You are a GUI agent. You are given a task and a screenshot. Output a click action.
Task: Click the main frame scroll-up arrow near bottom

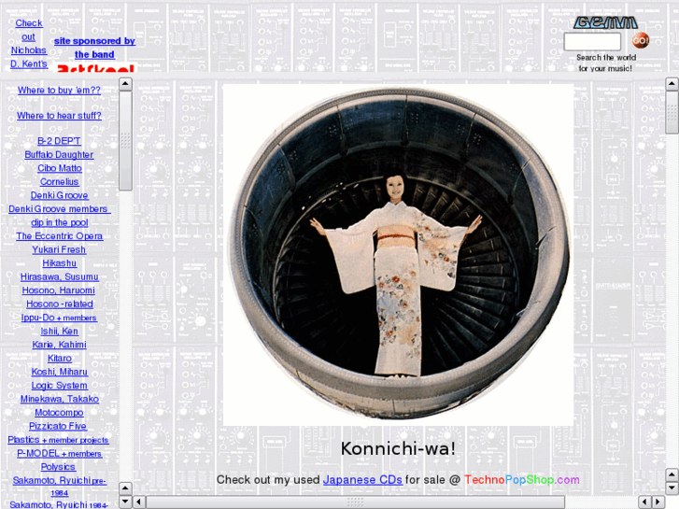(x=672, y=474)
